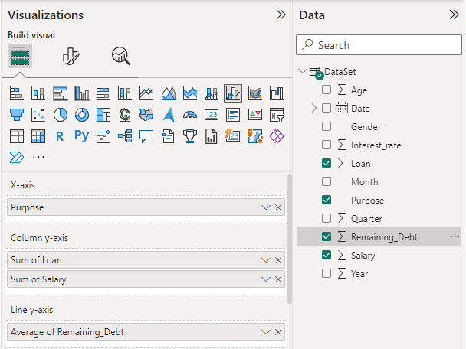
Task: Collapse the Visualizations pane
Action: (280, 15)
